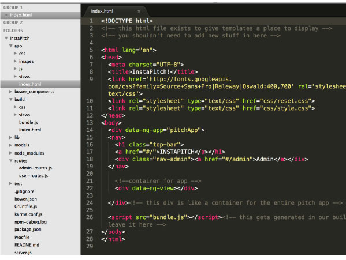Click the container for app comment
Image resolution: width=346 pixels, height=260 pixels.
158,181
